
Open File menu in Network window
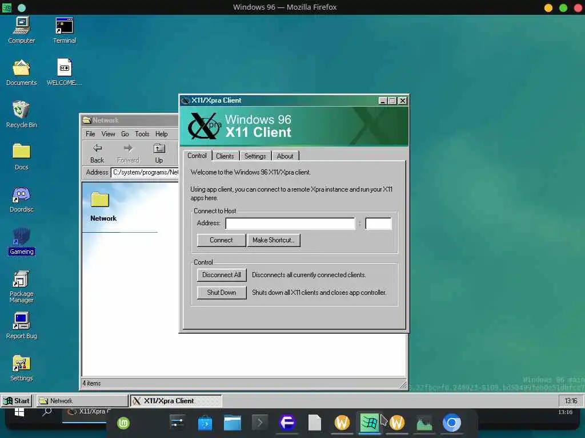coord(90,134)
